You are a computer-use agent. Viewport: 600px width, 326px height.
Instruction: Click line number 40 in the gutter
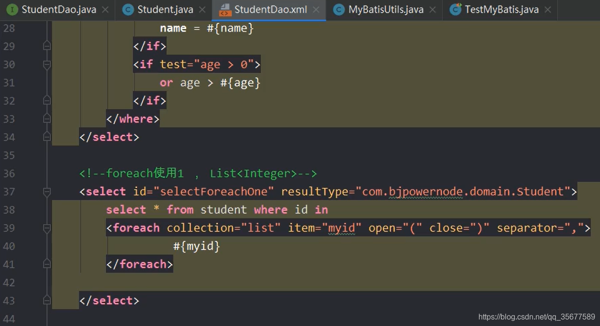[9, 246]
